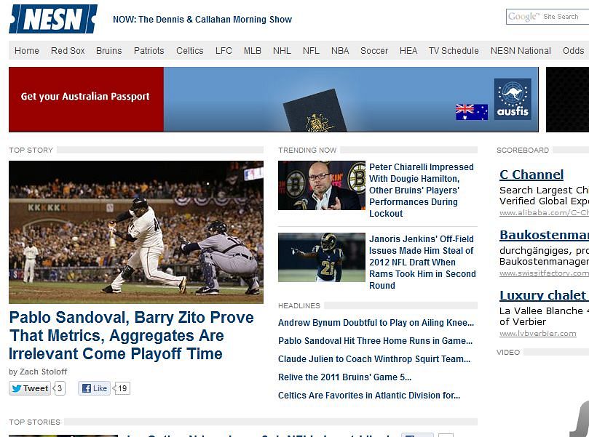Open the Celtics section
Viewport: 589px width, 437px height.
(x=190, y=51)
